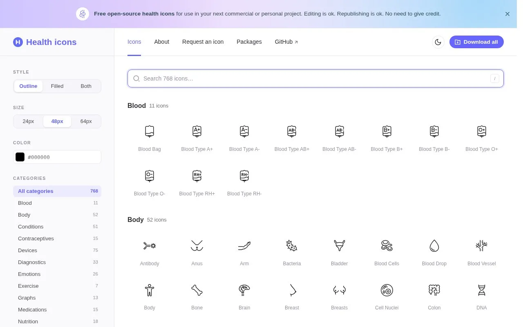Viewport: 523px width, 327px height.
Task: Dismiss the free open-source banner
Action: click(507, 14)
